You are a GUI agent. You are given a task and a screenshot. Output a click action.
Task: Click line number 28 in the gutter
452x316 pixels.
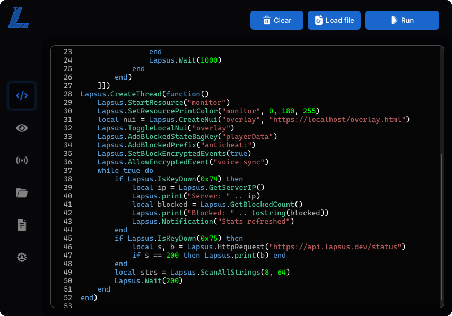point(67,94)
